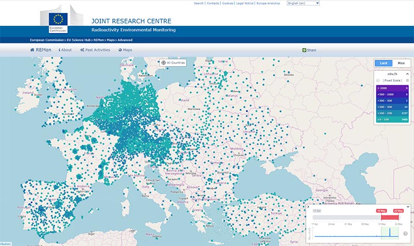Click the Türkiye label on the map

coord(276,213)
